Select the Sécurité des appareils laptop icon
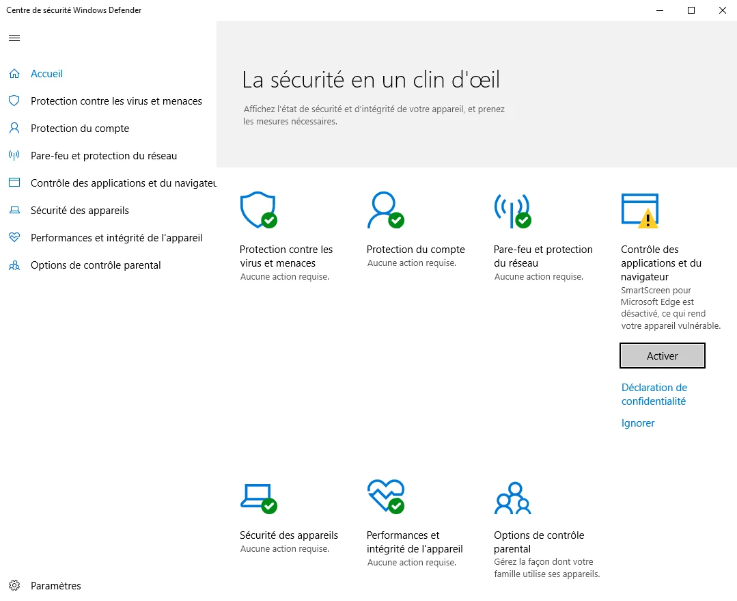The width and height of the screenshot is (737, 601). click(258, 496)
